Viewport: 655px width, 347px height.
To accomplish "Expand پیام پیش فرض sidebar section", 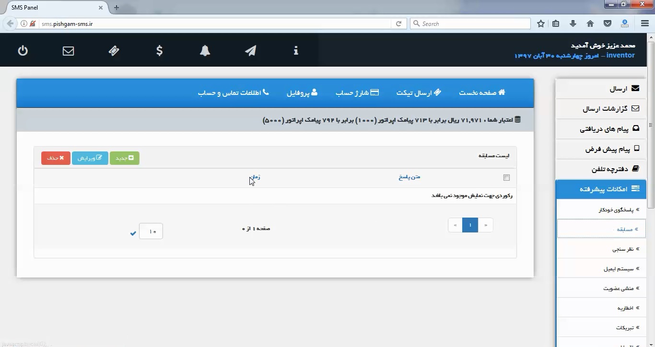I will pos(601,149).
